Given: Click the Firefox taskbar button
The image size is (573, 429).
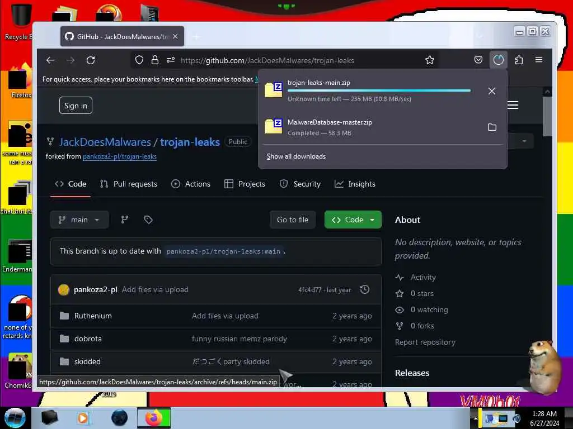Looking at the screenshot, I should [154, 418].
